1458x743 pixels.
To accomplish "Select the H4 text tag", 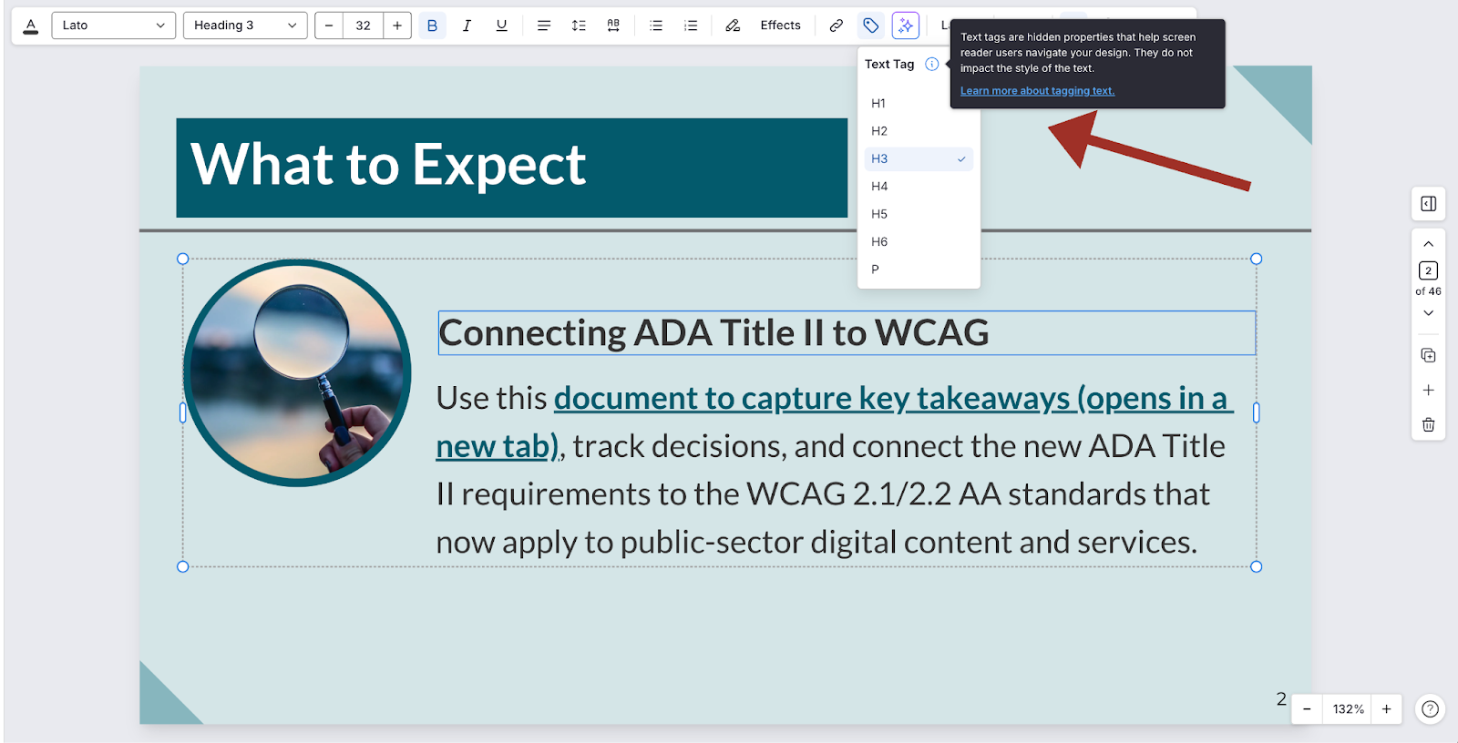I will (x=919, y=187).
